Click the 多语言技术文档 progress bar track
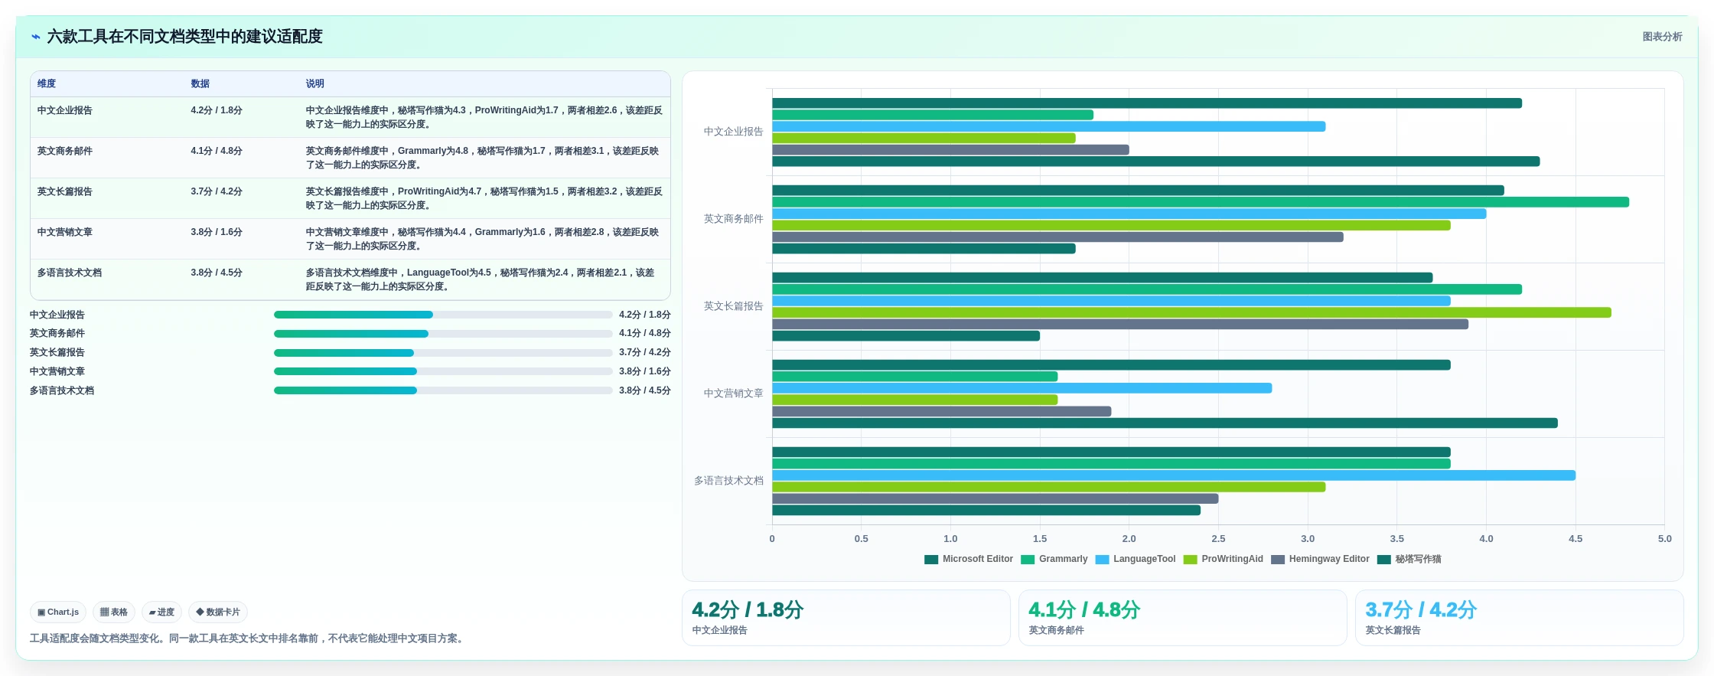This screenshot has width=1714, height=676. pos(443,390)
